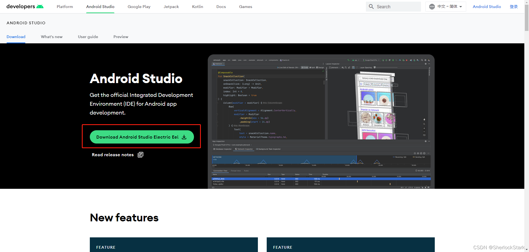
Task: Select the Download sub-tab
Action: pyautogui.click(x=16, y=37)
